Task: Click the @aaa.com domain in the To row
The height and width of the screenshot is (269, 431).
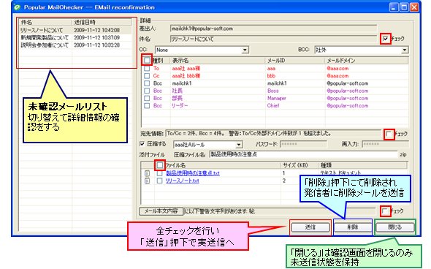Action: (x=337, y=69)
